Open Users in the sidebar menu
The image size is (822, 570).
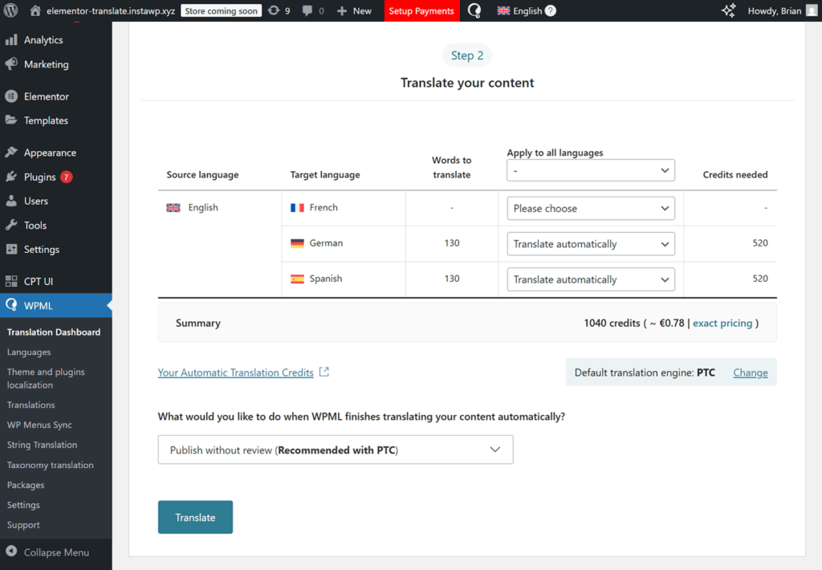point(35,201)
